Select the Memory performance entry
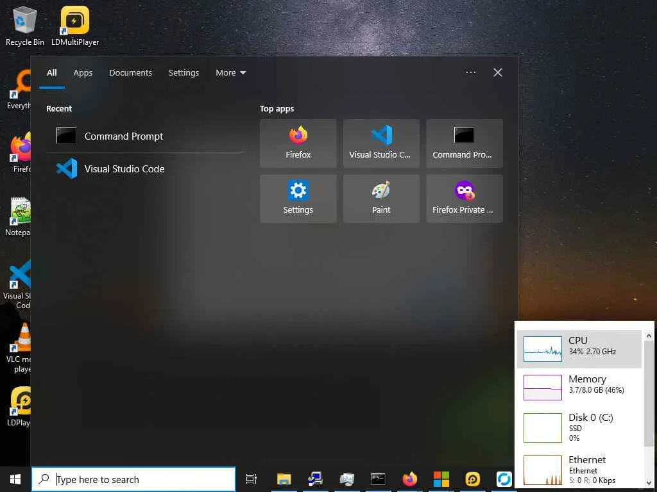 click(x=579, y=388)
